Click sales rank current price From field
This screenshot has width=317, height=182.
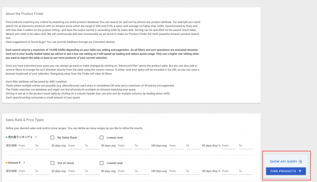pyautogui.click(x=25, y=146)
